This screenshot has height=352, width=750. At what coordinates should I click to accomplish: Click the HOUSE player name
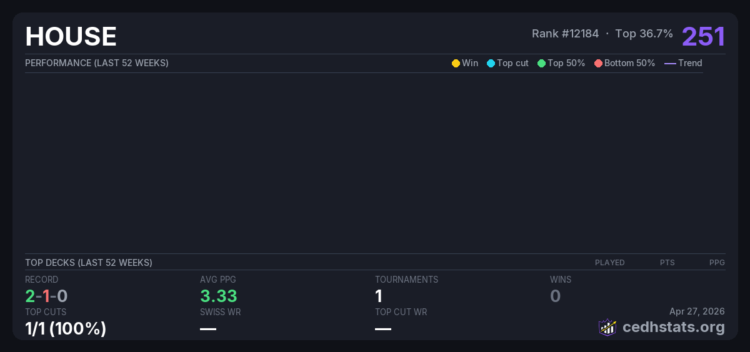point(71,37)
